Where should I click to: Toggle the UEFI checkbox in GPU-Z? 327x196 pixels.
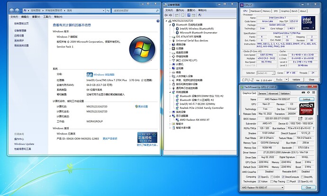pyautogui.click(x=306, y=118)
